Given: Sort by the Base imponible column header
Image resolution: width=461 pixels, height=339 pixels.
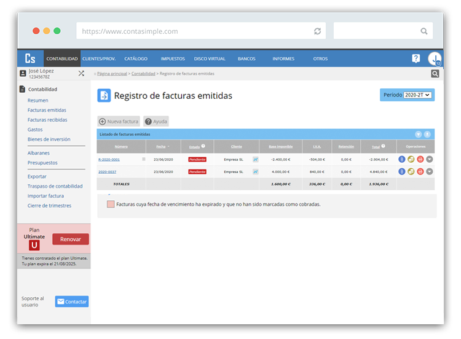Looking at the screenshot, I should tap(281, 147).
